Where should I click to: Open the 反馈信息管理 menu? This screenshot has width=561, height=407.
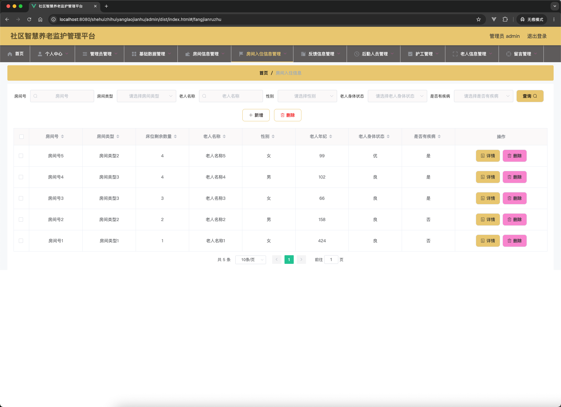(320, 54)
